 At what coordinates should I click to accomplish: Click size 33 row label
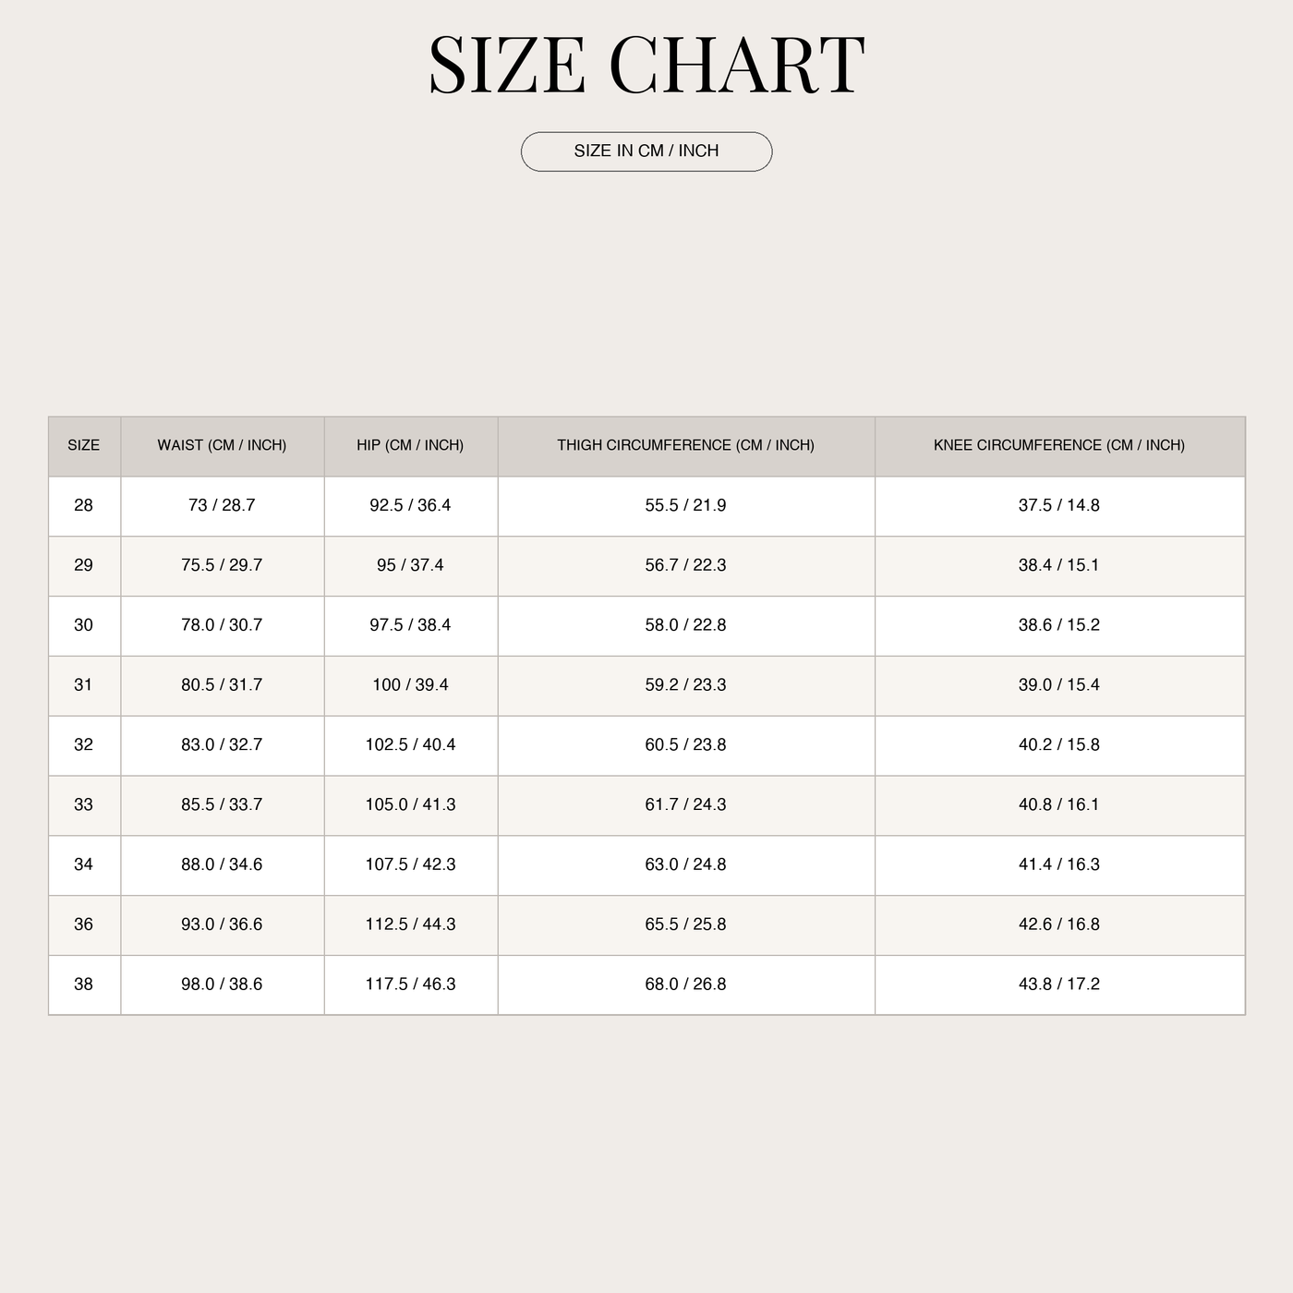(x=84, y=804)
